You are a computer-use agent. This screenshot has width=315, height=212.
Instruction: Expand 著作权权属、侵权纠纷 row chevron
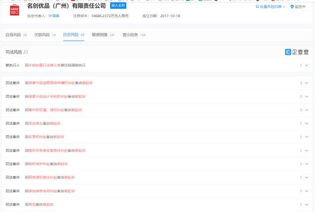tap(307, 110)
